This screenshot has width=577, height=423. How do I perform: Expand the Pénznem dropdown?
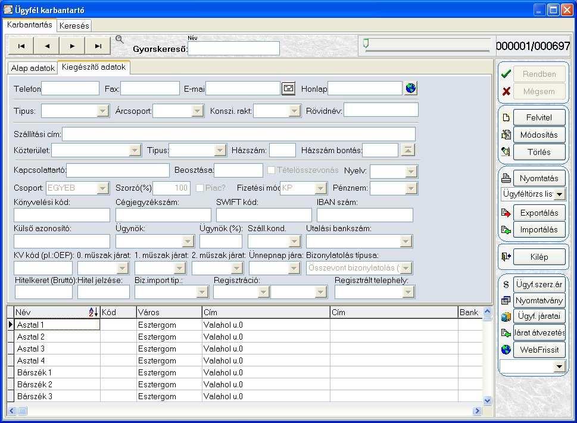point(411,188)
